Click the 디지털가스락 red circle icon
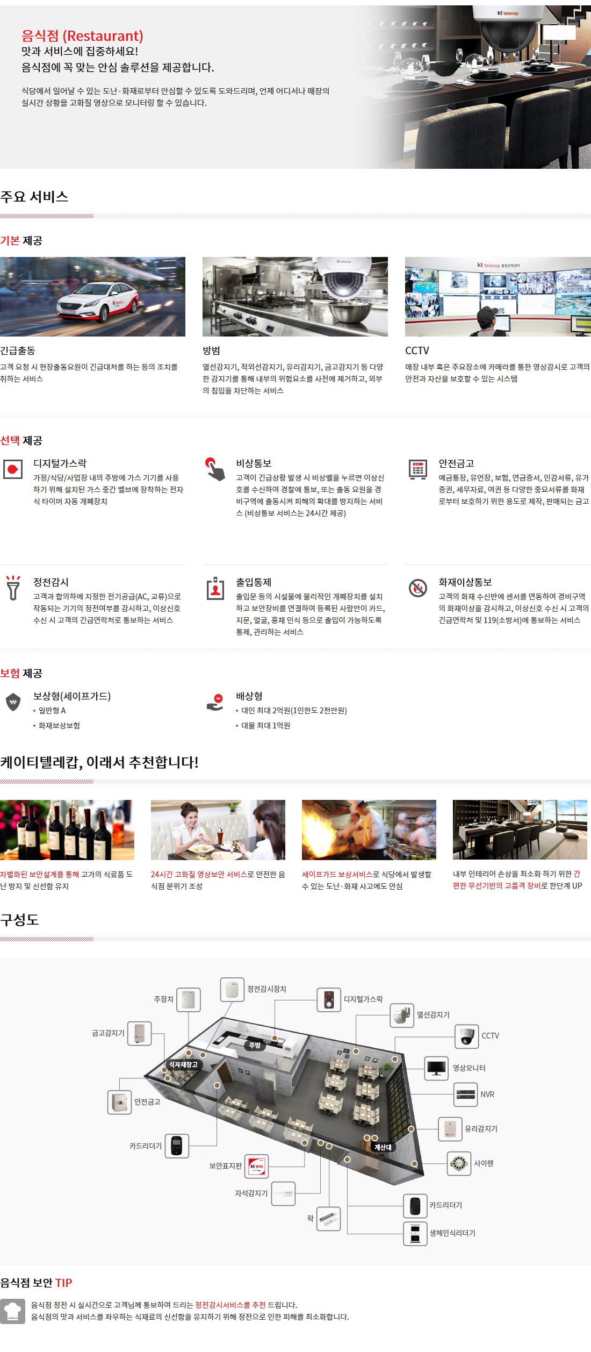This screenshot has width=591, height=1352. [x=13, y=469]
